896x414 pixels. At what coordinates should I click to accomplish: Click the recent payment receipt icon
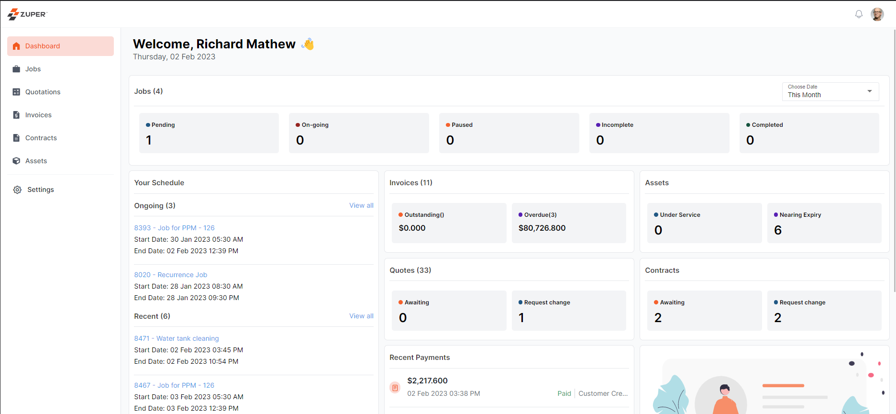pyautogui.click(x=395, y=388)
